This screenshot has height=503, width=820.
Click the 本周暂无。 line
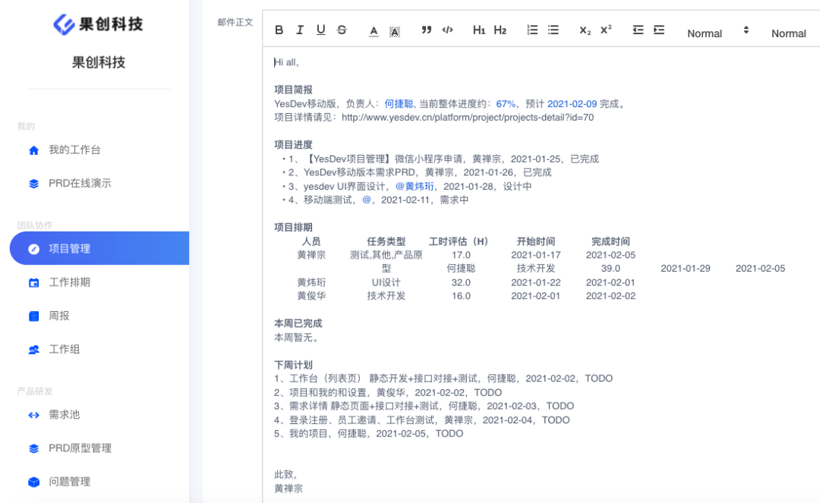pyautogui.click(x=298, y=338)
